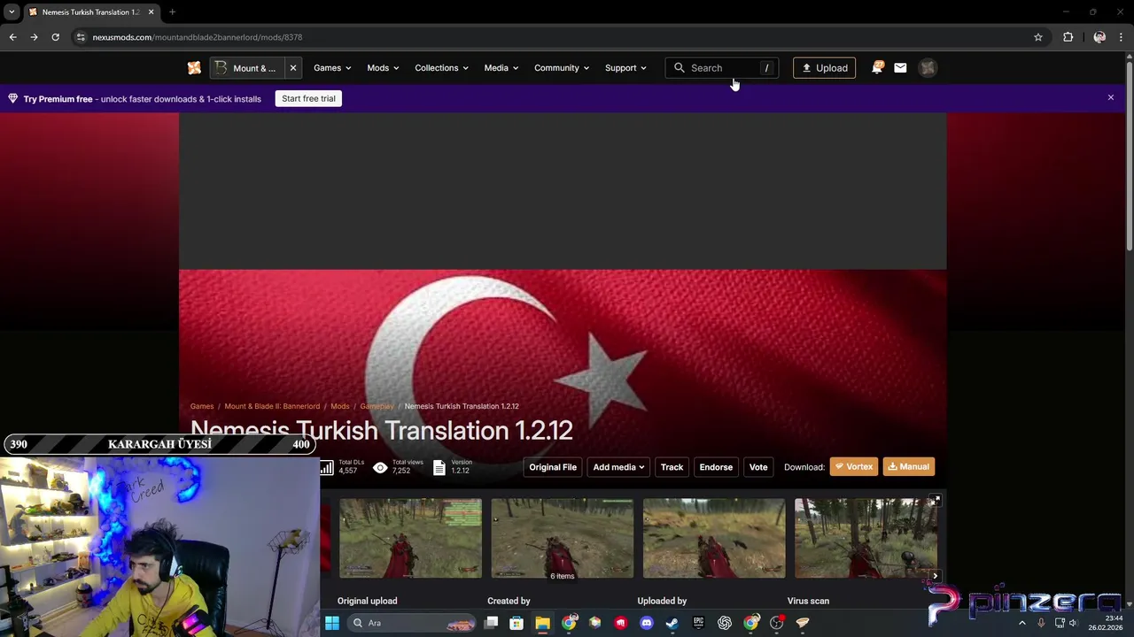Open OBS Studio from the taskbar
Screen dimensions: 1134x637
point(777,623)
